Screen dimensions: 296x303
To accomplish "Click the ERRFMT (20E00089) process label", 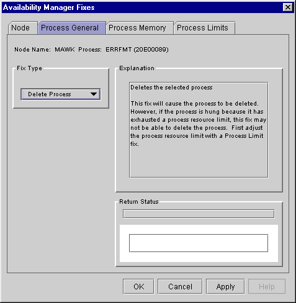I will click(x=137, y=50).
